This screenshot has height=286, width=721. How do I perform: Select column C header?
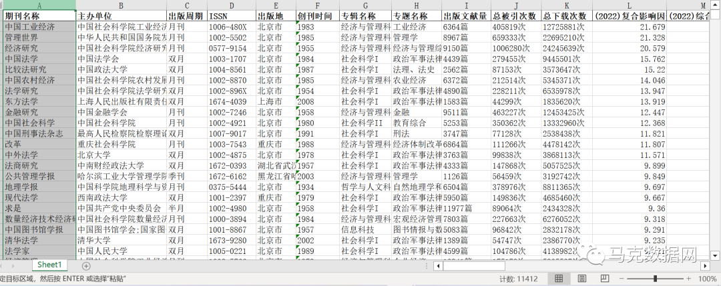pos(187,5)
